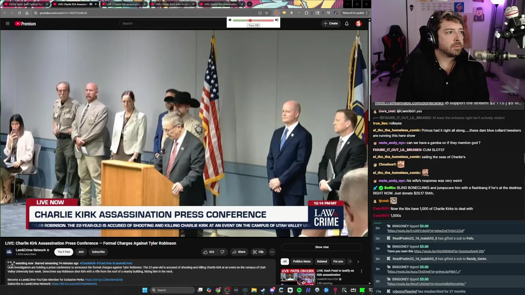Open Chrome three-dot menu

coord(367,13)
